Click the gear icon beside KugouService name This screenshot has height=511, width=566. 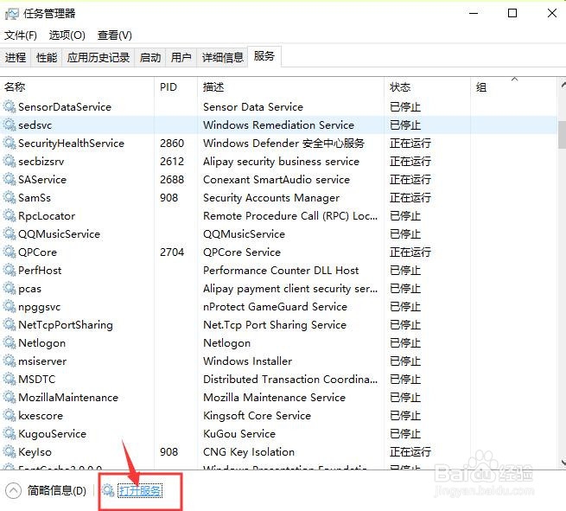(10, 433)
